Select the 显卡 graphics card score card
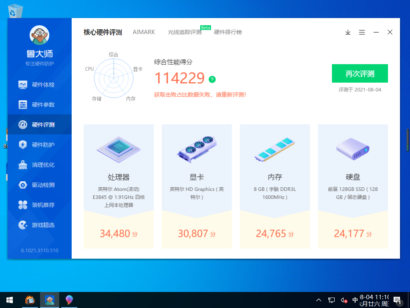Screen dimensions: 410x308 tap(197, 185)
